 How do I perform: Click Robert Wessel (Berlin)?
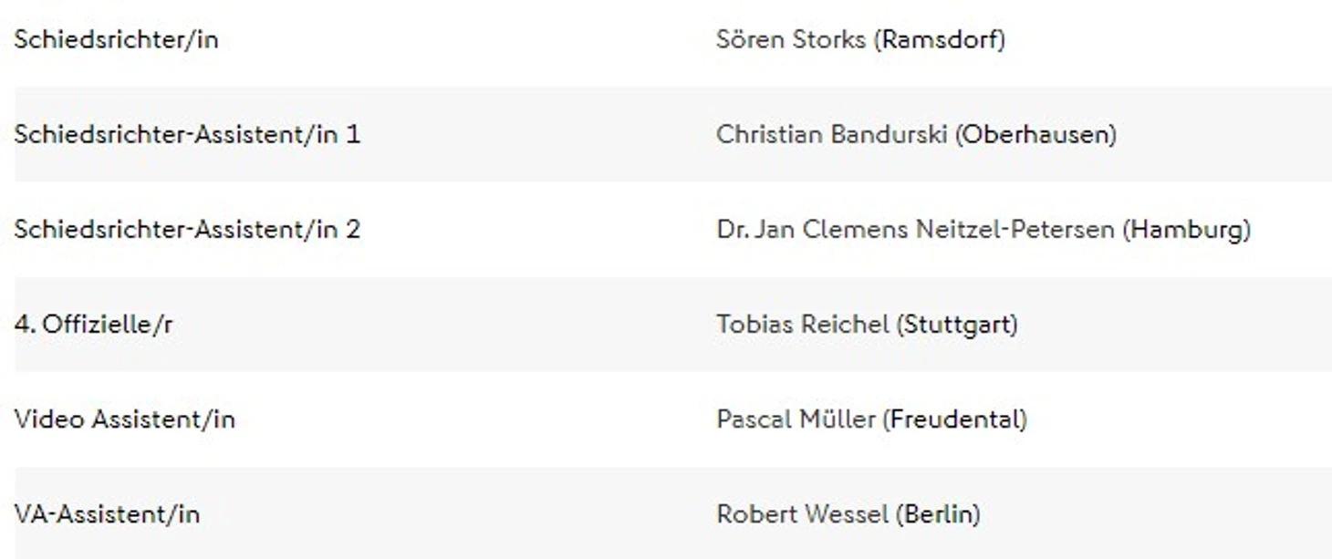click(848, 513)
